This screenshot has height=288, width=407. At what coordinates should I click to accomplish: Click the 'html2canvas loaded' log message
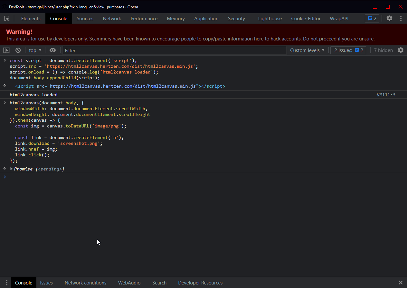coord(33,95)
